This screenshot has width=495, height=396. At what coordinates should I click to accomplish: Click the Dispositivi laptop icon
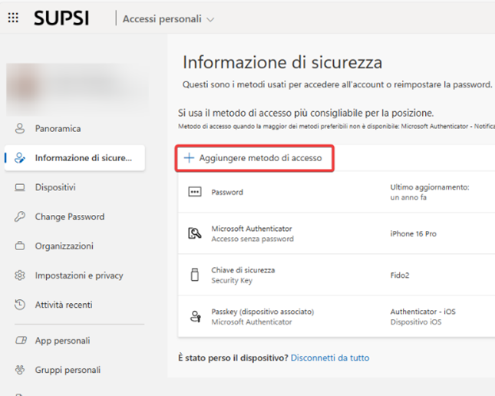(x=20, y=187)
